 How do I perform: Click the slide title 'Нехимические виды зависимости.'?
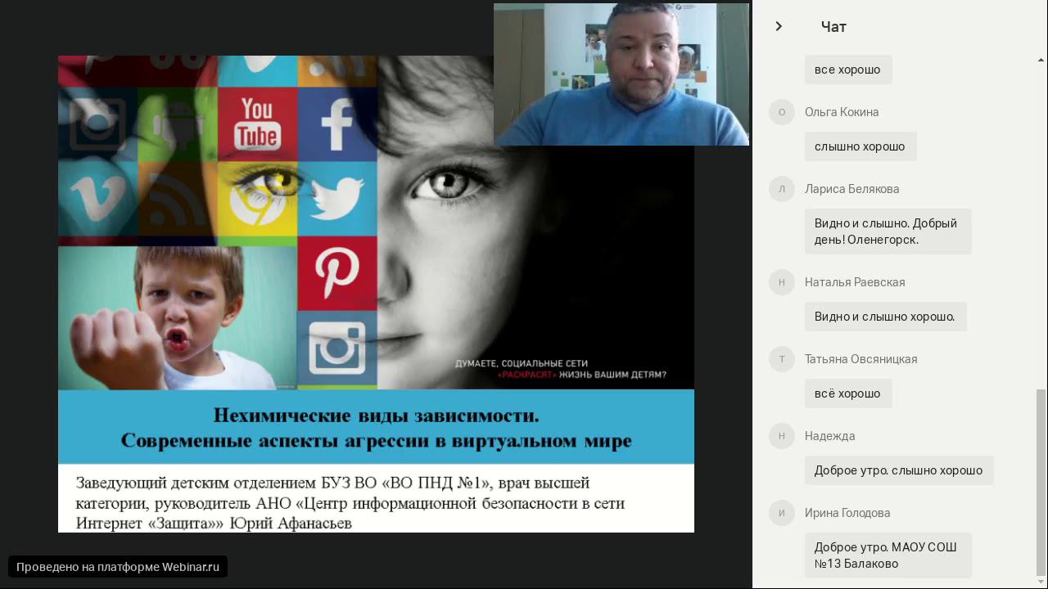coord(377,415)
